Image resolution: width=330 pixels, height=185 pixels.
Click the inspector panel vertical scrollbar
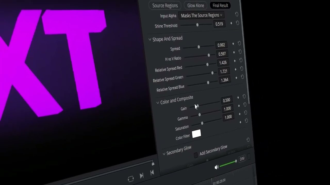pos(245,51)
